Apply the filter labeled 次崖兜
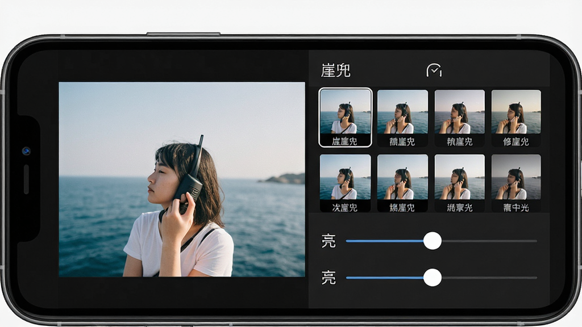 click(345, 183)
